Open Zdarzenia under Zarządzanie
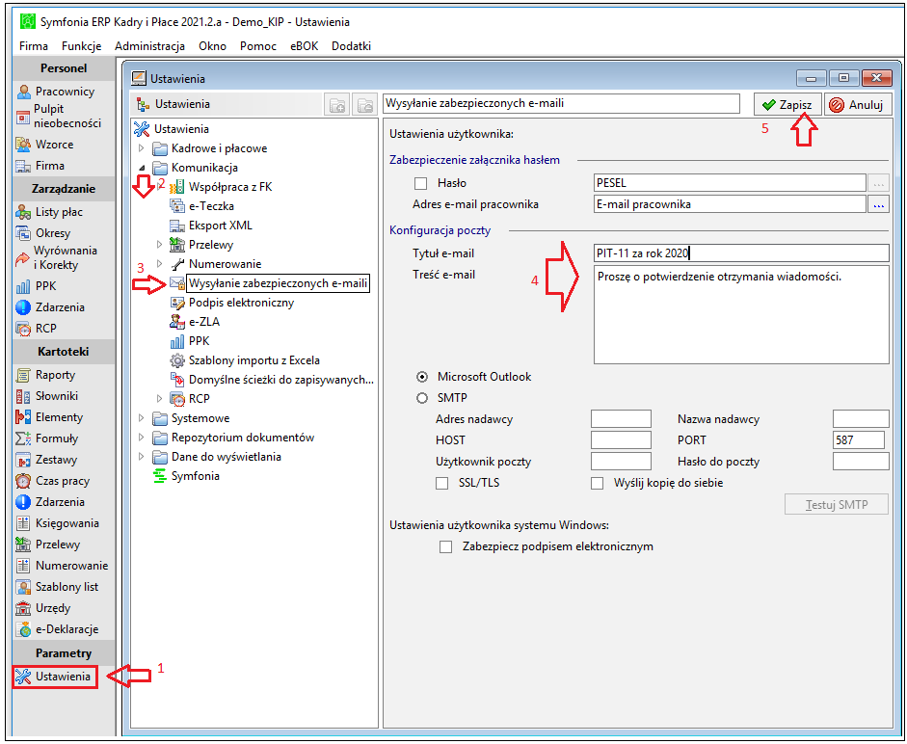The width and height of the screenshot is (907, 744). 50,307
